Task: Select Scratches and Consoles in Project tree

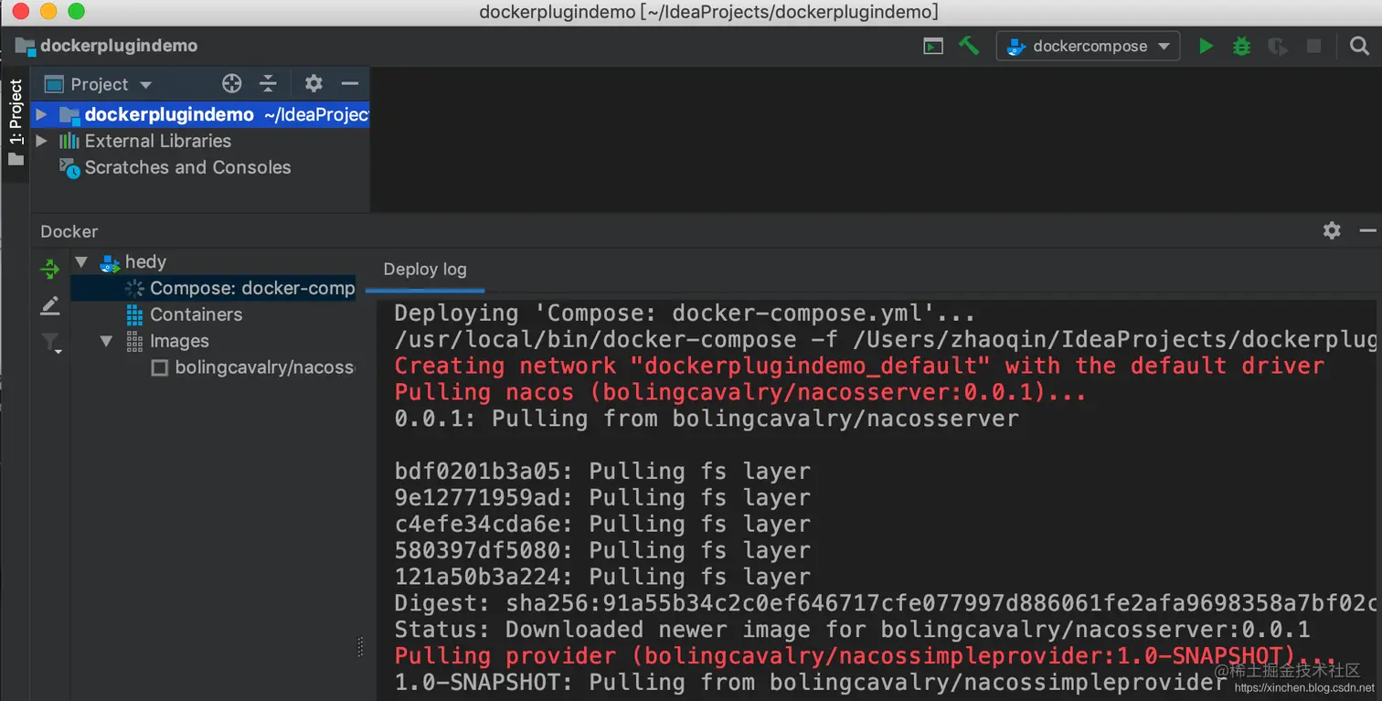Action: point(187,167)
